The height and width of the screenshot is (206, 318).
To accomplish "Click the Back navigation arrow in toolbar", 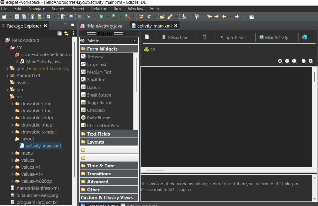I will 224,16.
